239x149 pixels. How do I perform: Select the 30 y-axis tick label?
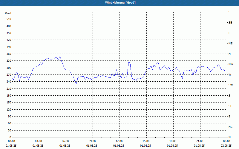click(10, 131)
